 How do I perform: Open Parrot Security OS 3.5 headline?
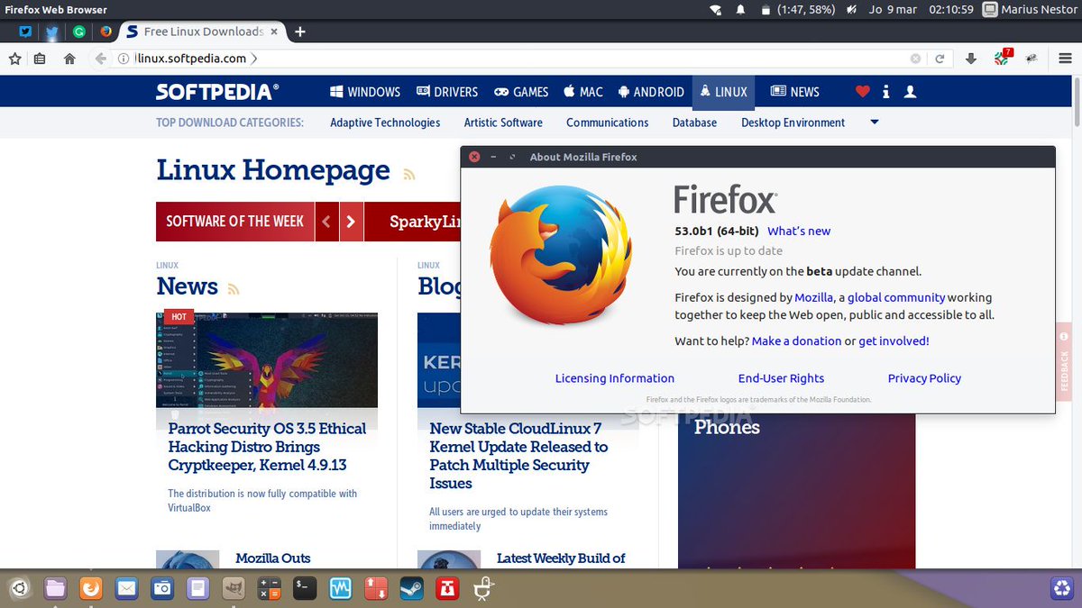point(267,447)
